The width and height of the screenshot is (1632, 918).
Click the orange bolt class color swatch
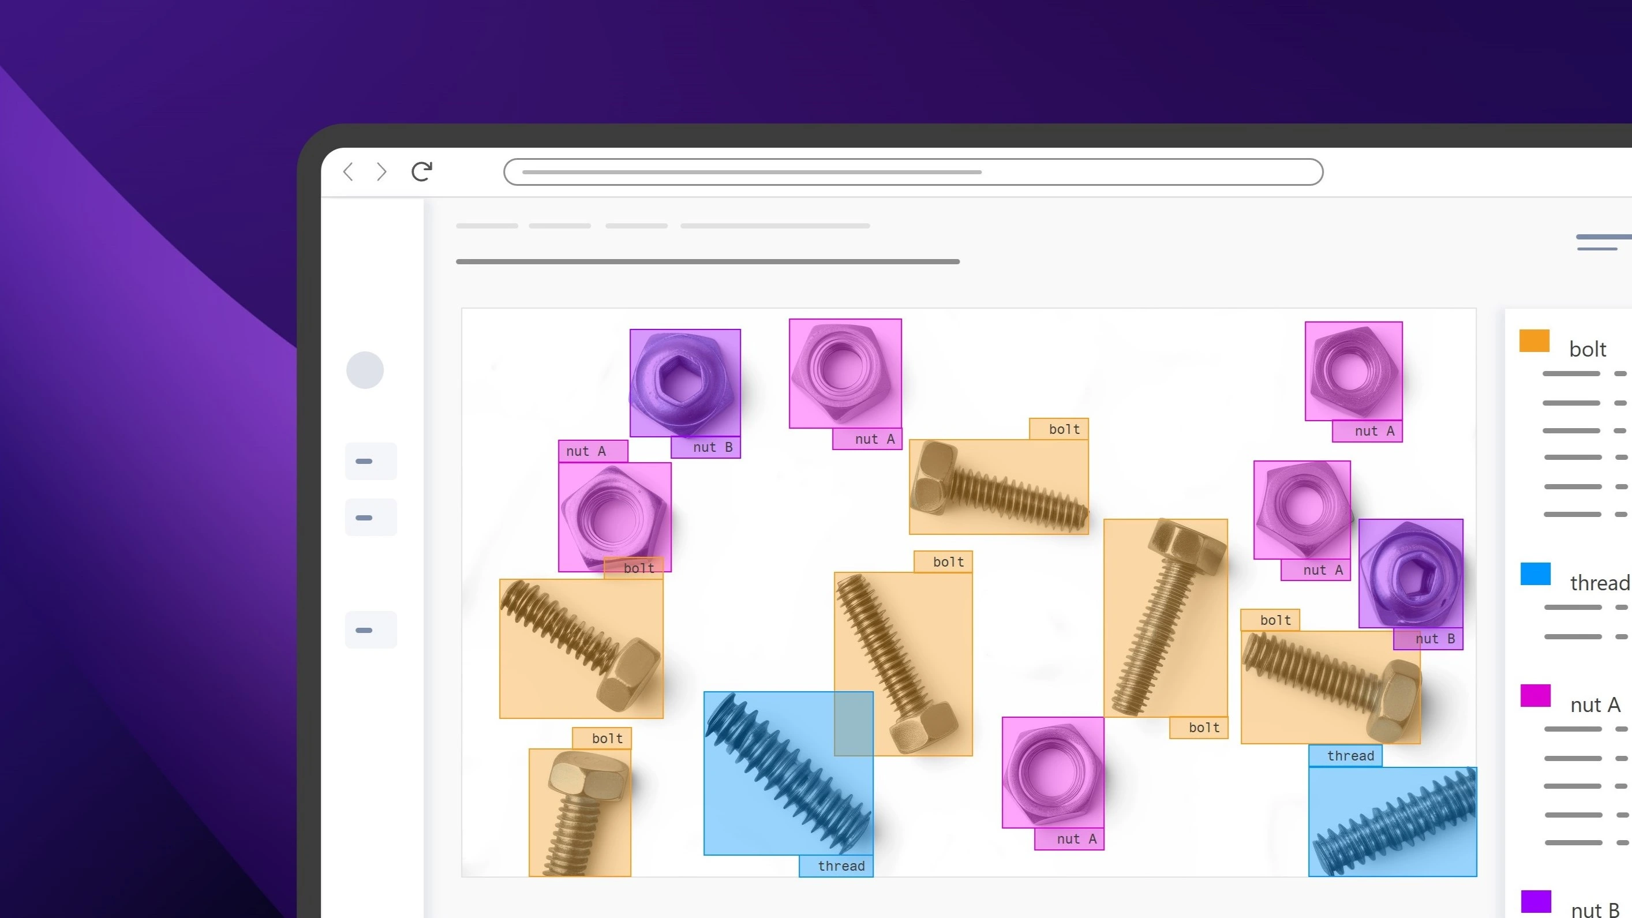coord(1536,341)
